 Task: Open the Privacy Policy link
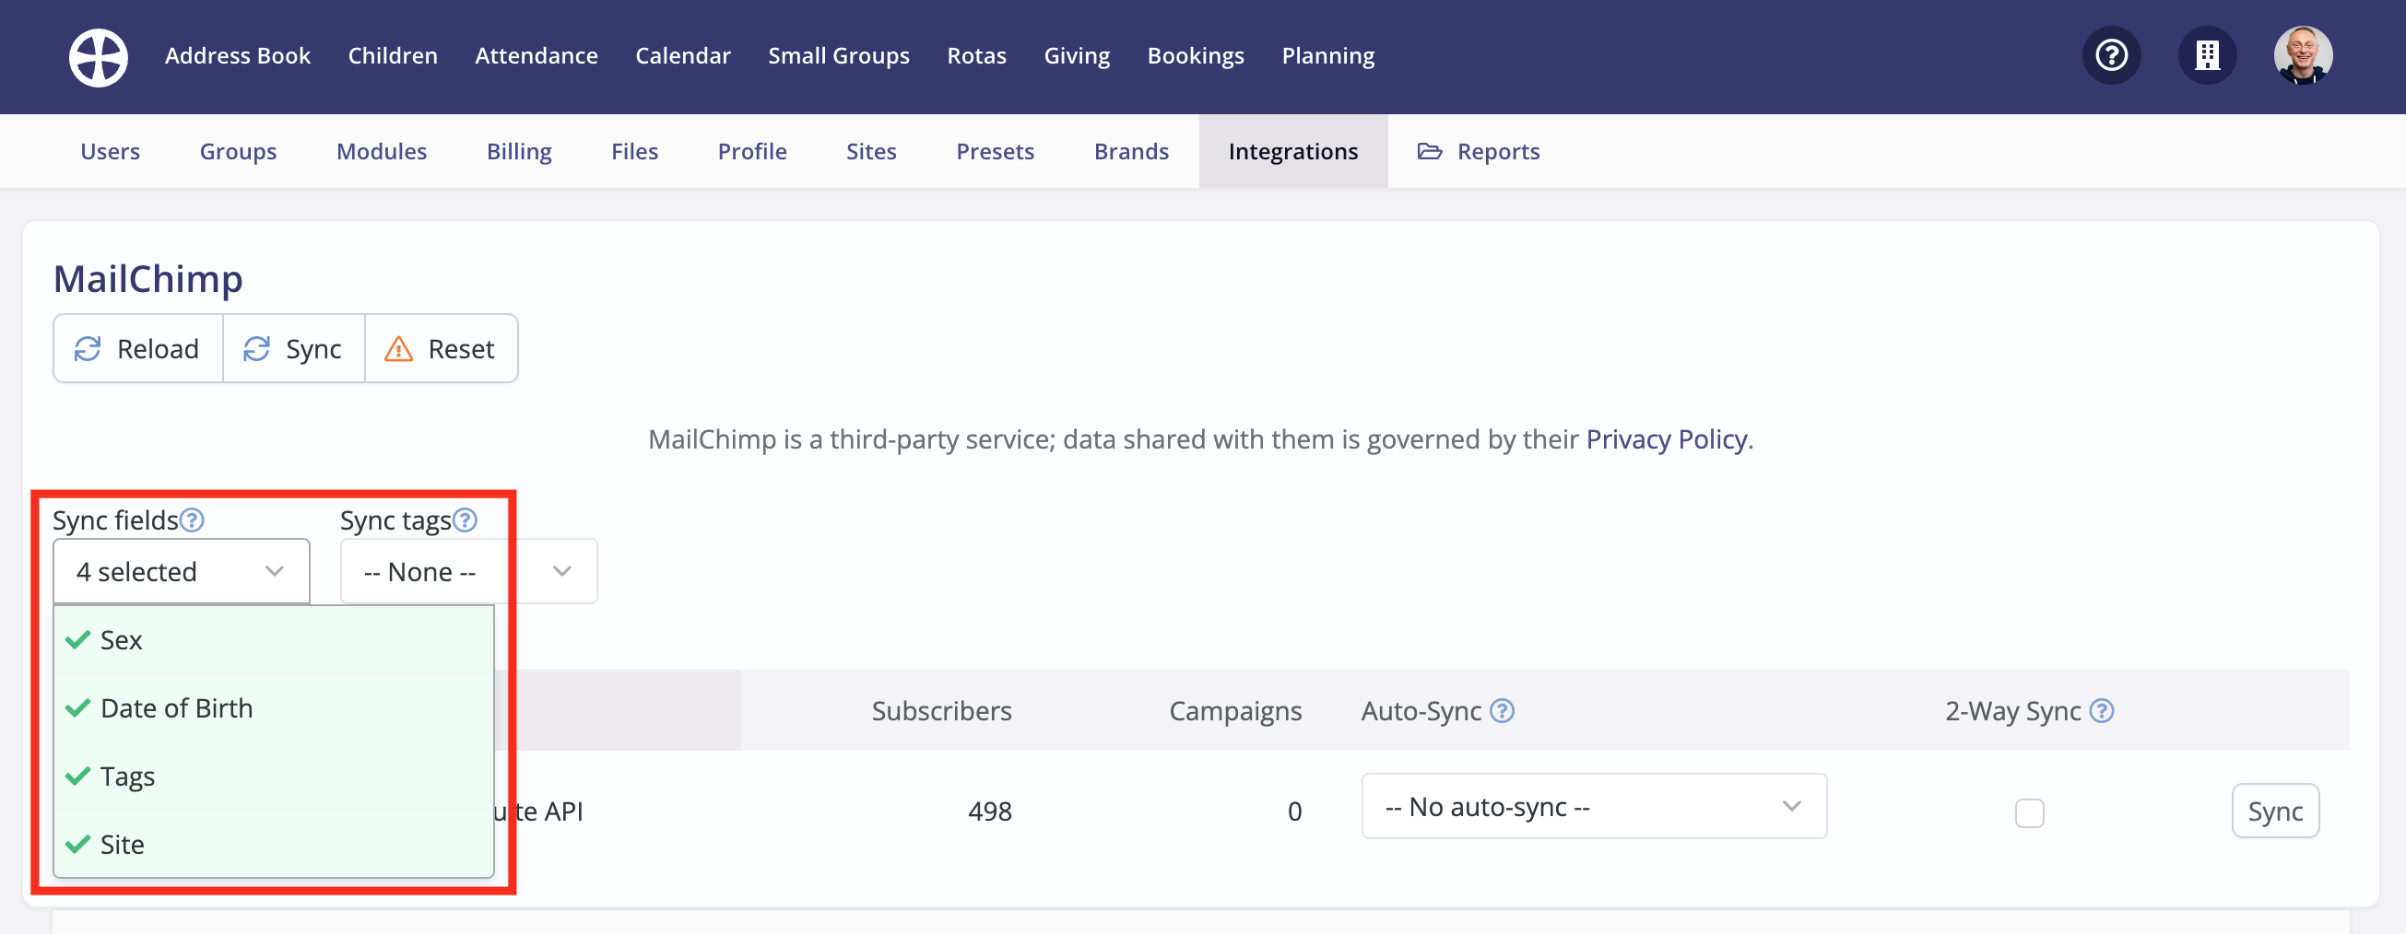pyautogui.click(x=1666, y=439)
